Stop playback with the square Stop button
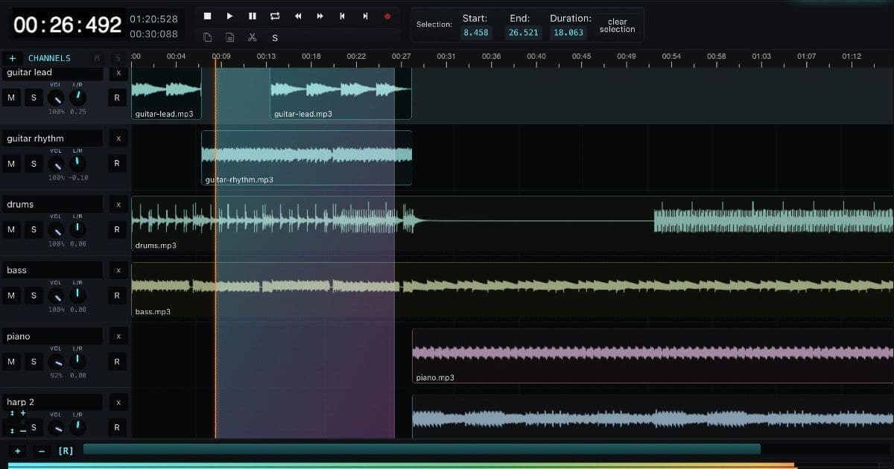 pos(208,16)
